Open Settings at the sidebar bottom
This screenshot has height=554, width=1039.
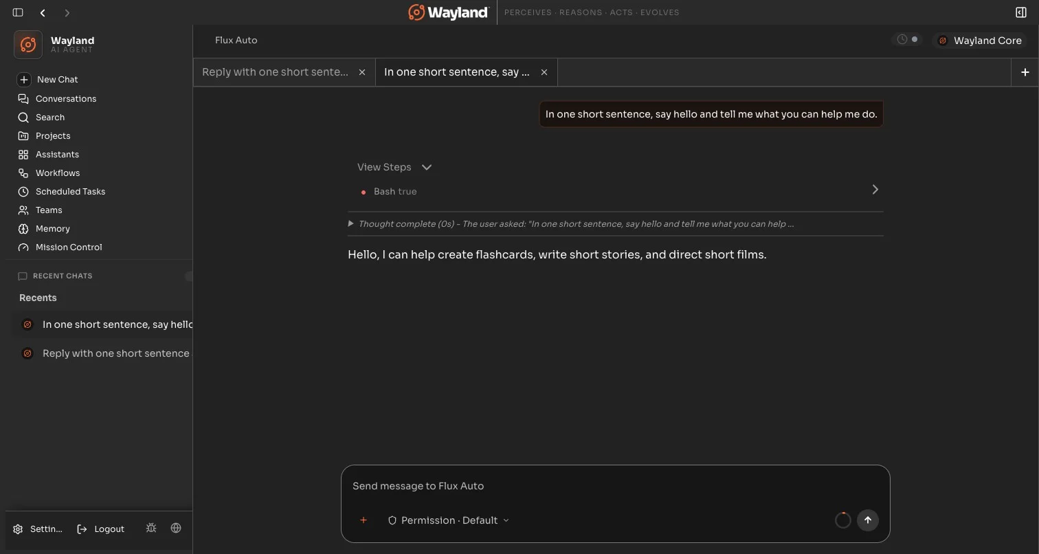coord(38,529)
